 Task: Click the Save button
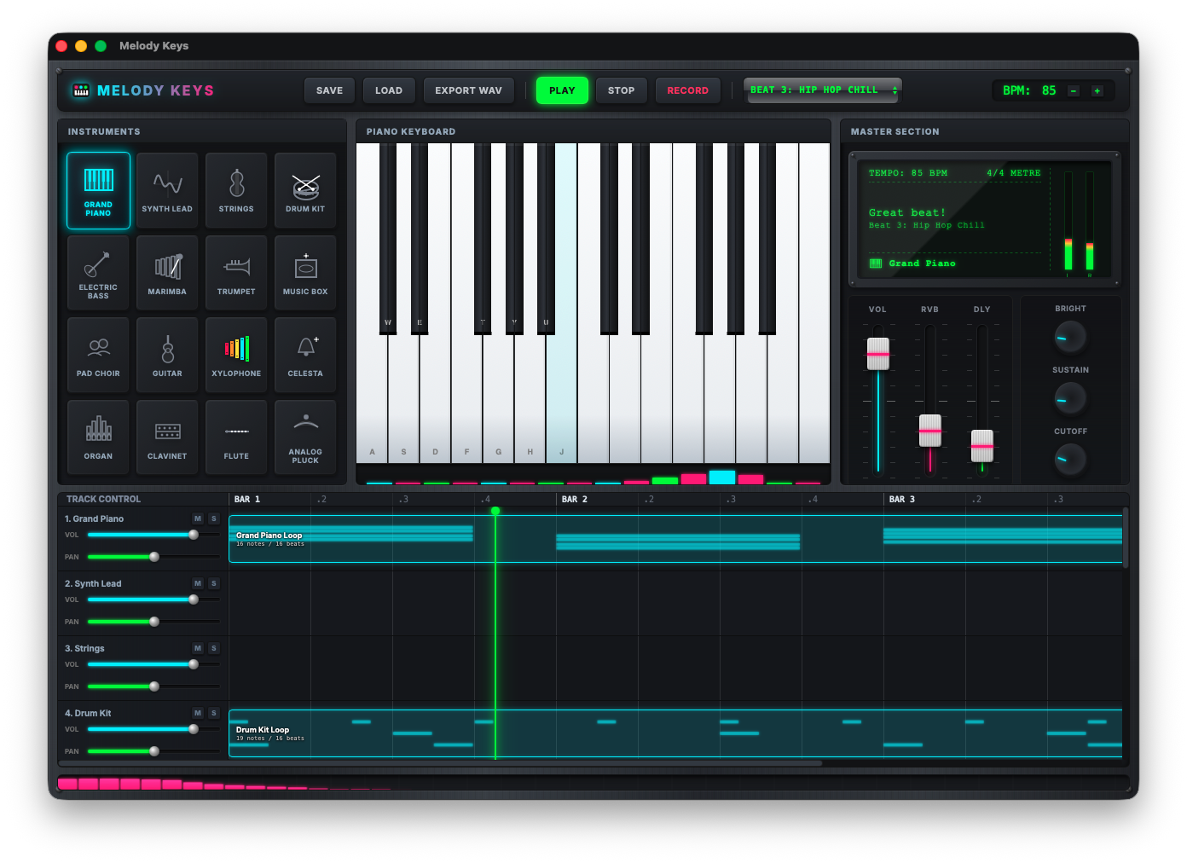click(x=329, y=90)
